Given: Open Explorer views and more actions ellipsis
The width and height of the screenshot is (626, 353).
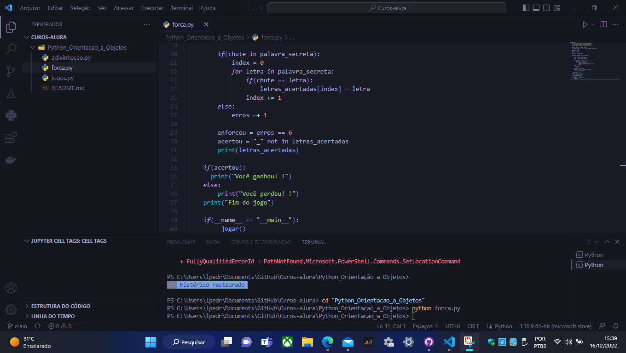Looking at the screenshot, I should pyautogui.click(x=147, y=24).
